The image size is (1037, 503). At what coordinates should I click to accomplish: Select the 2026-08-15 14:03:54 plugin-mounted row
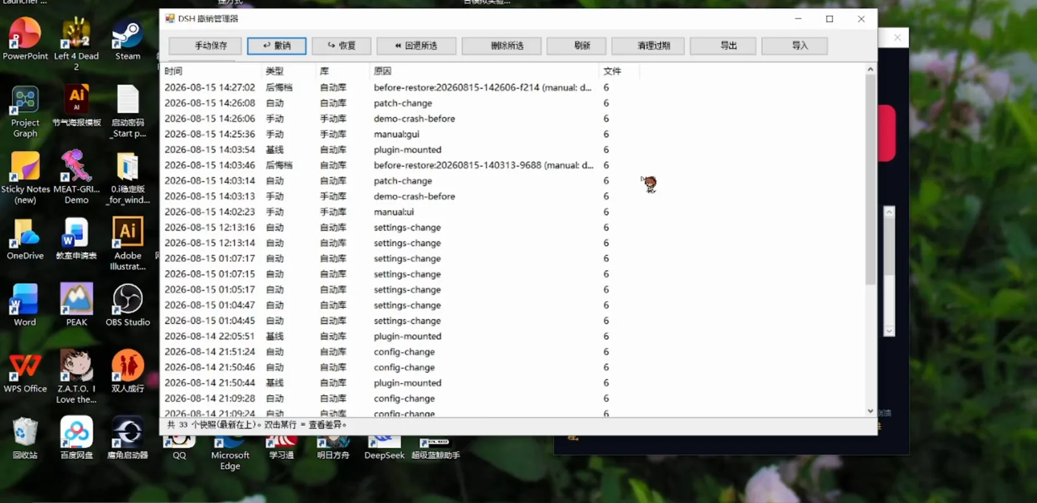click(399, 150)
